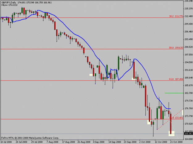Click the 23 Sep 2008 date label

(x=130, y=142)
